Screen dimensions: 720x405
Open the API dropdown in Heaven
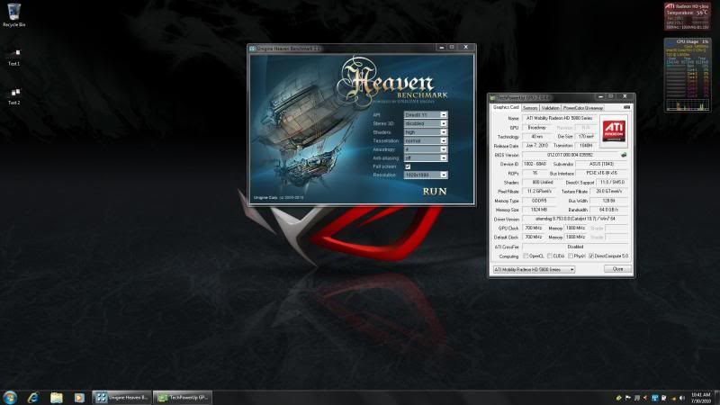[425, 115]
